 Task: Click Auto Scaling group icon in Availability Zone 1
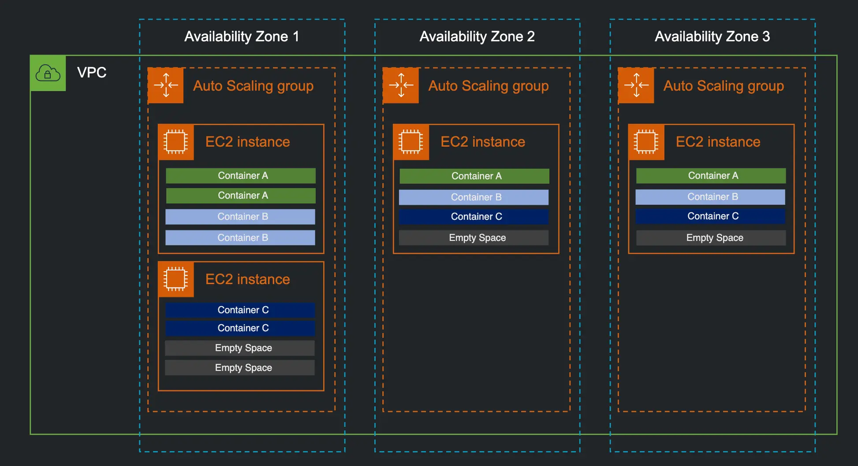[x=166, y=86]
